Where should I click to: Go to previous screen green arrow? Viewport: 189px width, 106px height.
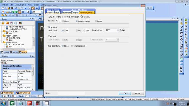click(14, 12)
